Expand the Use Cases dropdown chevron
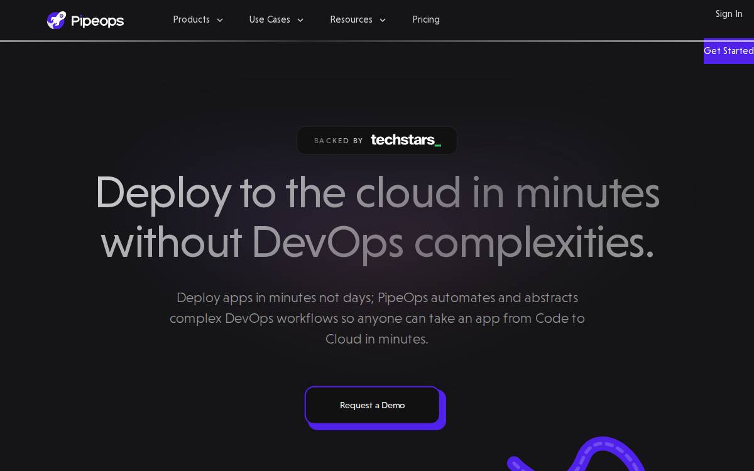This screenshot has width=754, height=471. coord(300,20)
